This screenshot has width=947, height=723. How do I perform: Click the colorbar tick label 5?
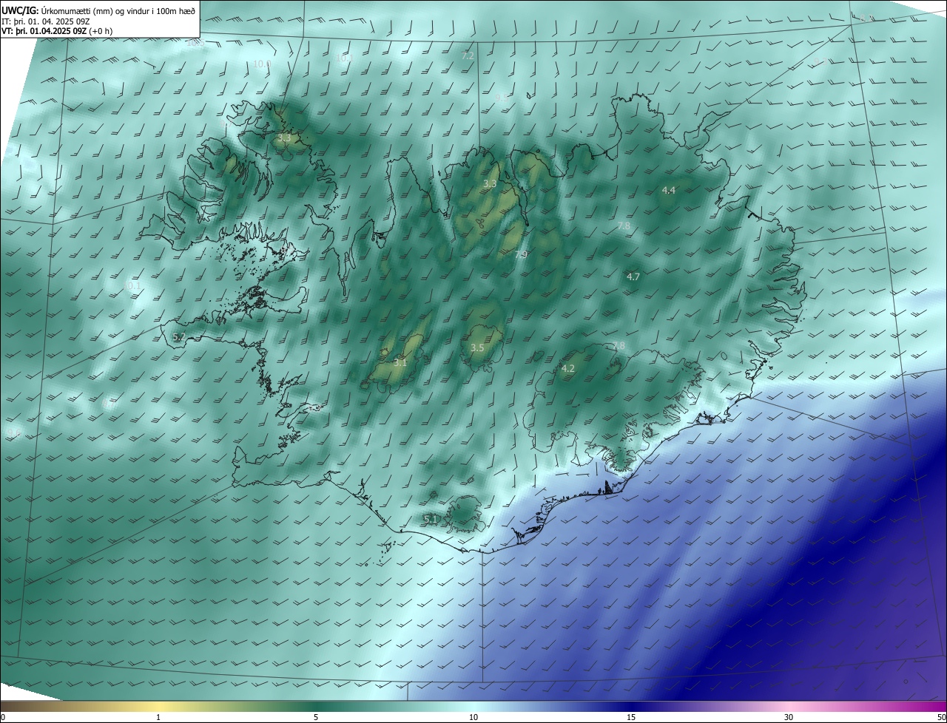[316, 717]
